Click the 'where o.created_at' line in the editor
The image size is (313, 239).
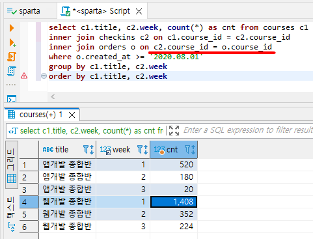pos(126,57)
